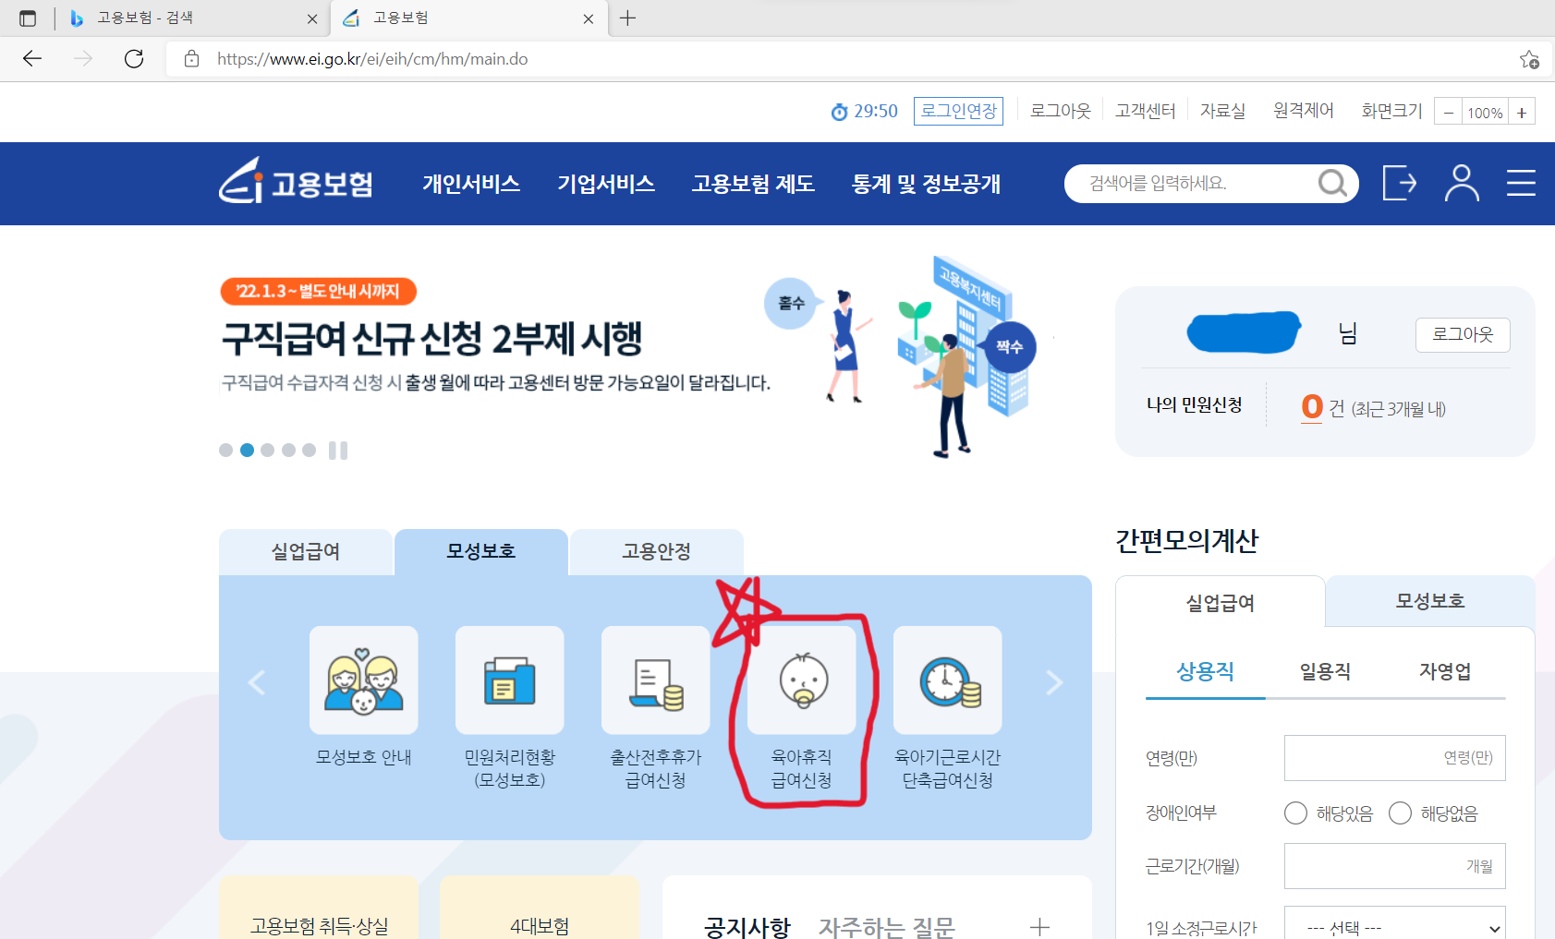Open 통계 및 정보공개 menu
The width and height of the screenshot is (1555, 939).
tap(926, 184)
